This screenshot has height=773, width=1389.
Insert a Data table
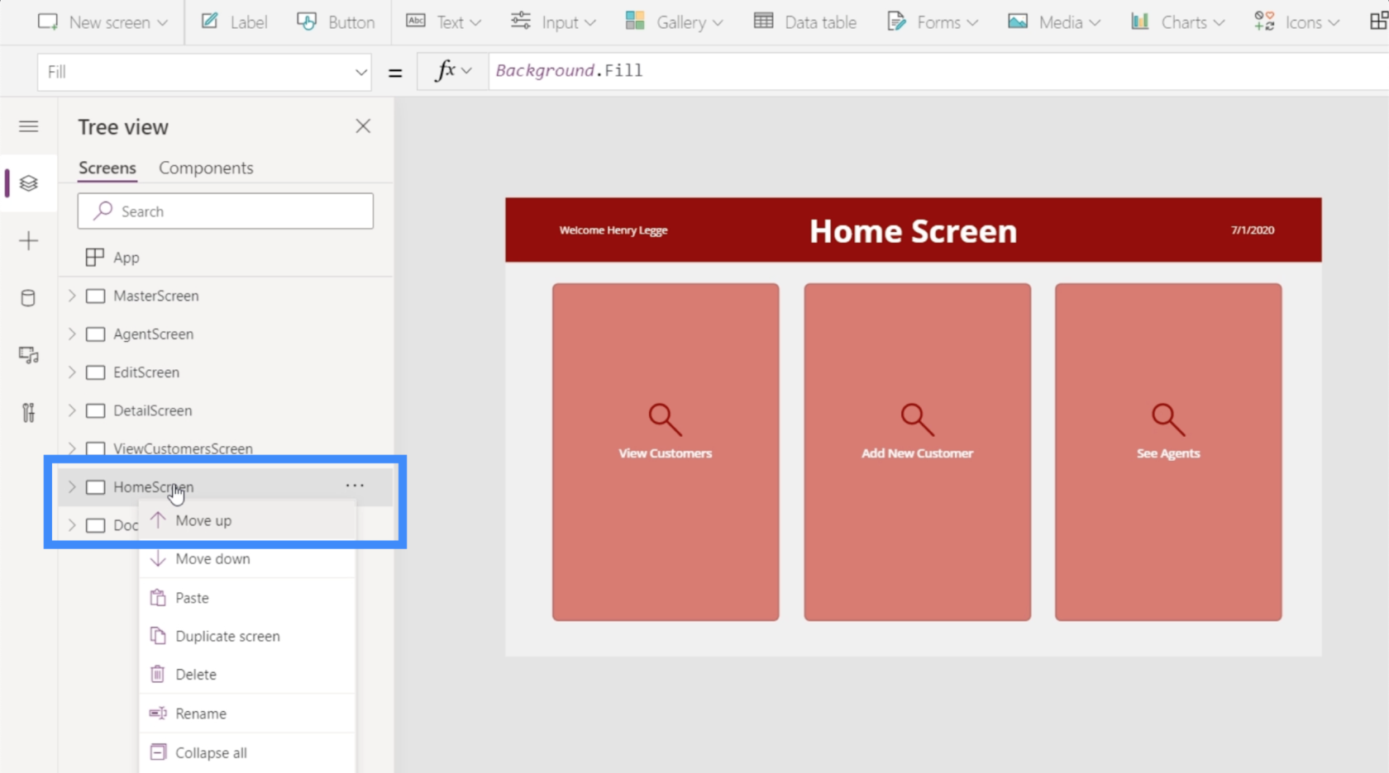[x=805, y=22]
